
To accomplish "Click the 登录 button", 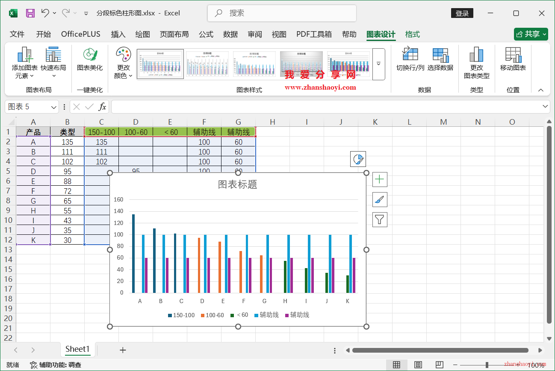I will (x=462, y=13).
